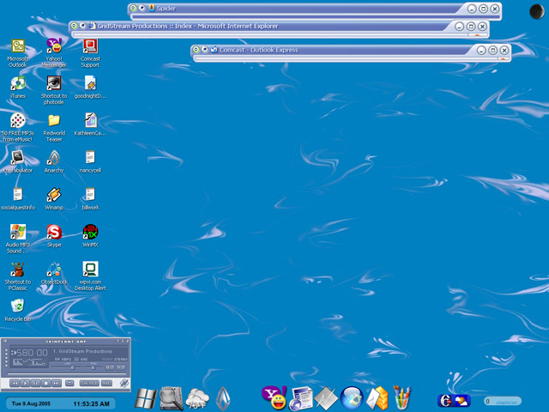Viewport: 549px width, 412px height.
Task: Click the weather cloud icon in dock
Action: 197,397
